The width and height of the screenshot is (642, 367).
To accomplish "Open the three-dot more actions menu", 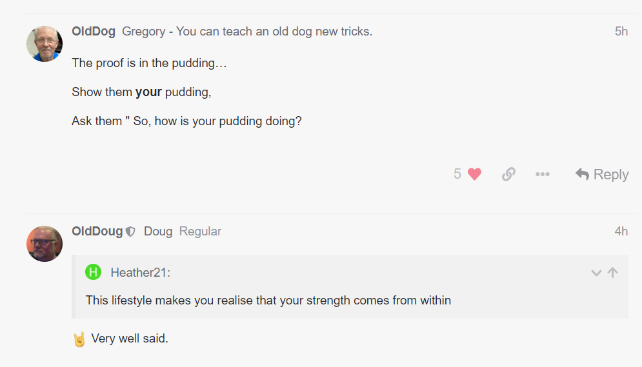I will pyautogui.click(x=543, y=174).
